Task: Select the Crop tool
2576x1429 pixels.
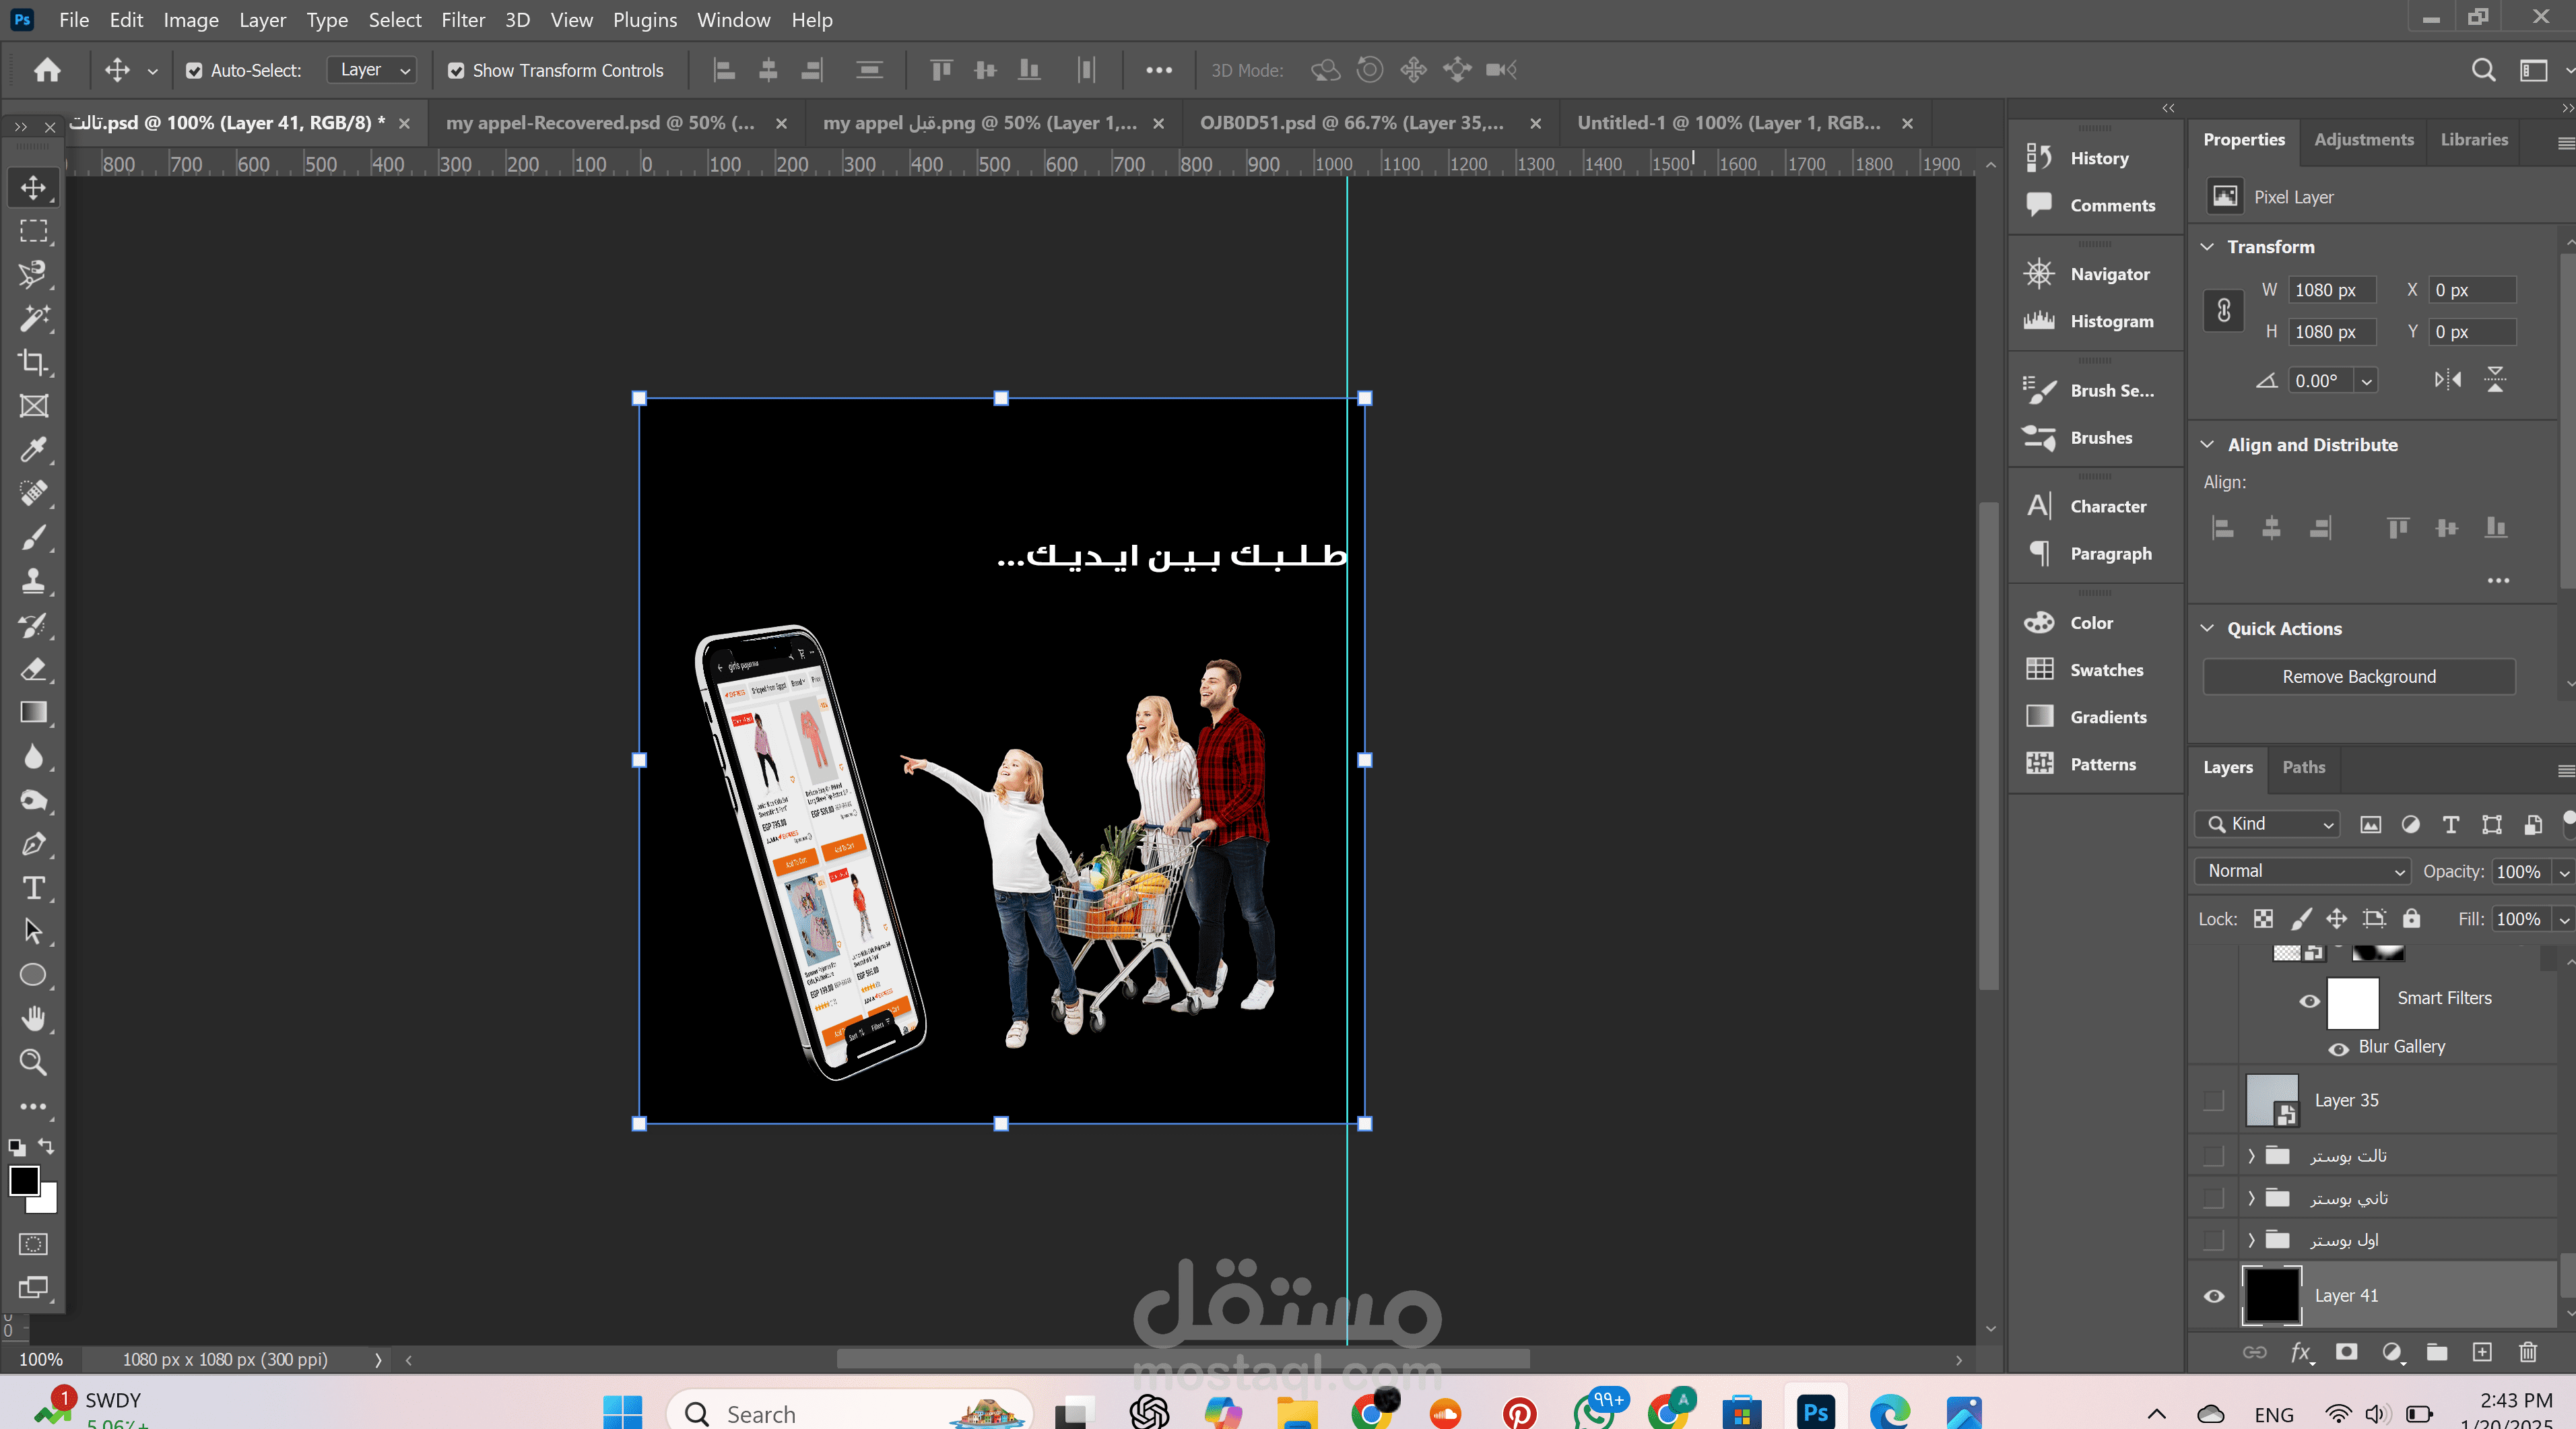Action: click(33, 362)
